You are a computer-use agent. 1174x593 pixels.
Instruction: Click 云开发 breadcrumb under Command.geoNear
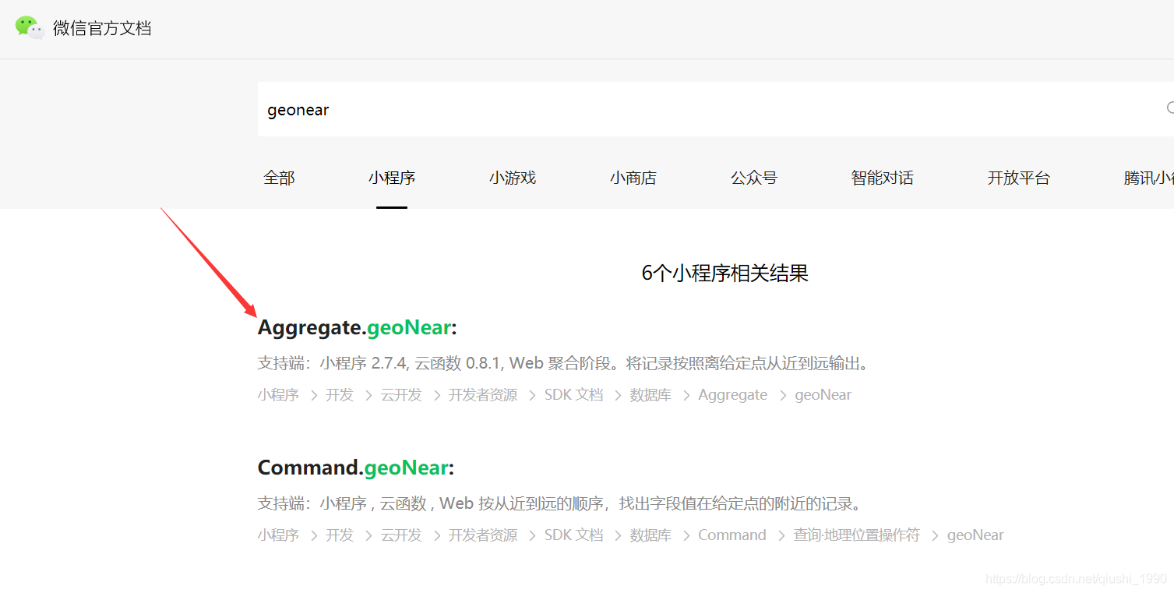point(401,535)
